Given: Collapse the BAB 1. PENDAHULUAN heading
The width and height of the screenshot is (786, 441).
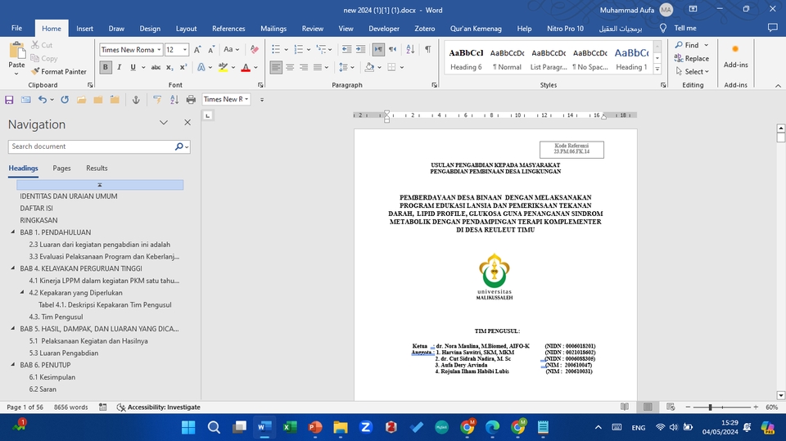Looking at the screenshot, I should [x=13, y=232].
